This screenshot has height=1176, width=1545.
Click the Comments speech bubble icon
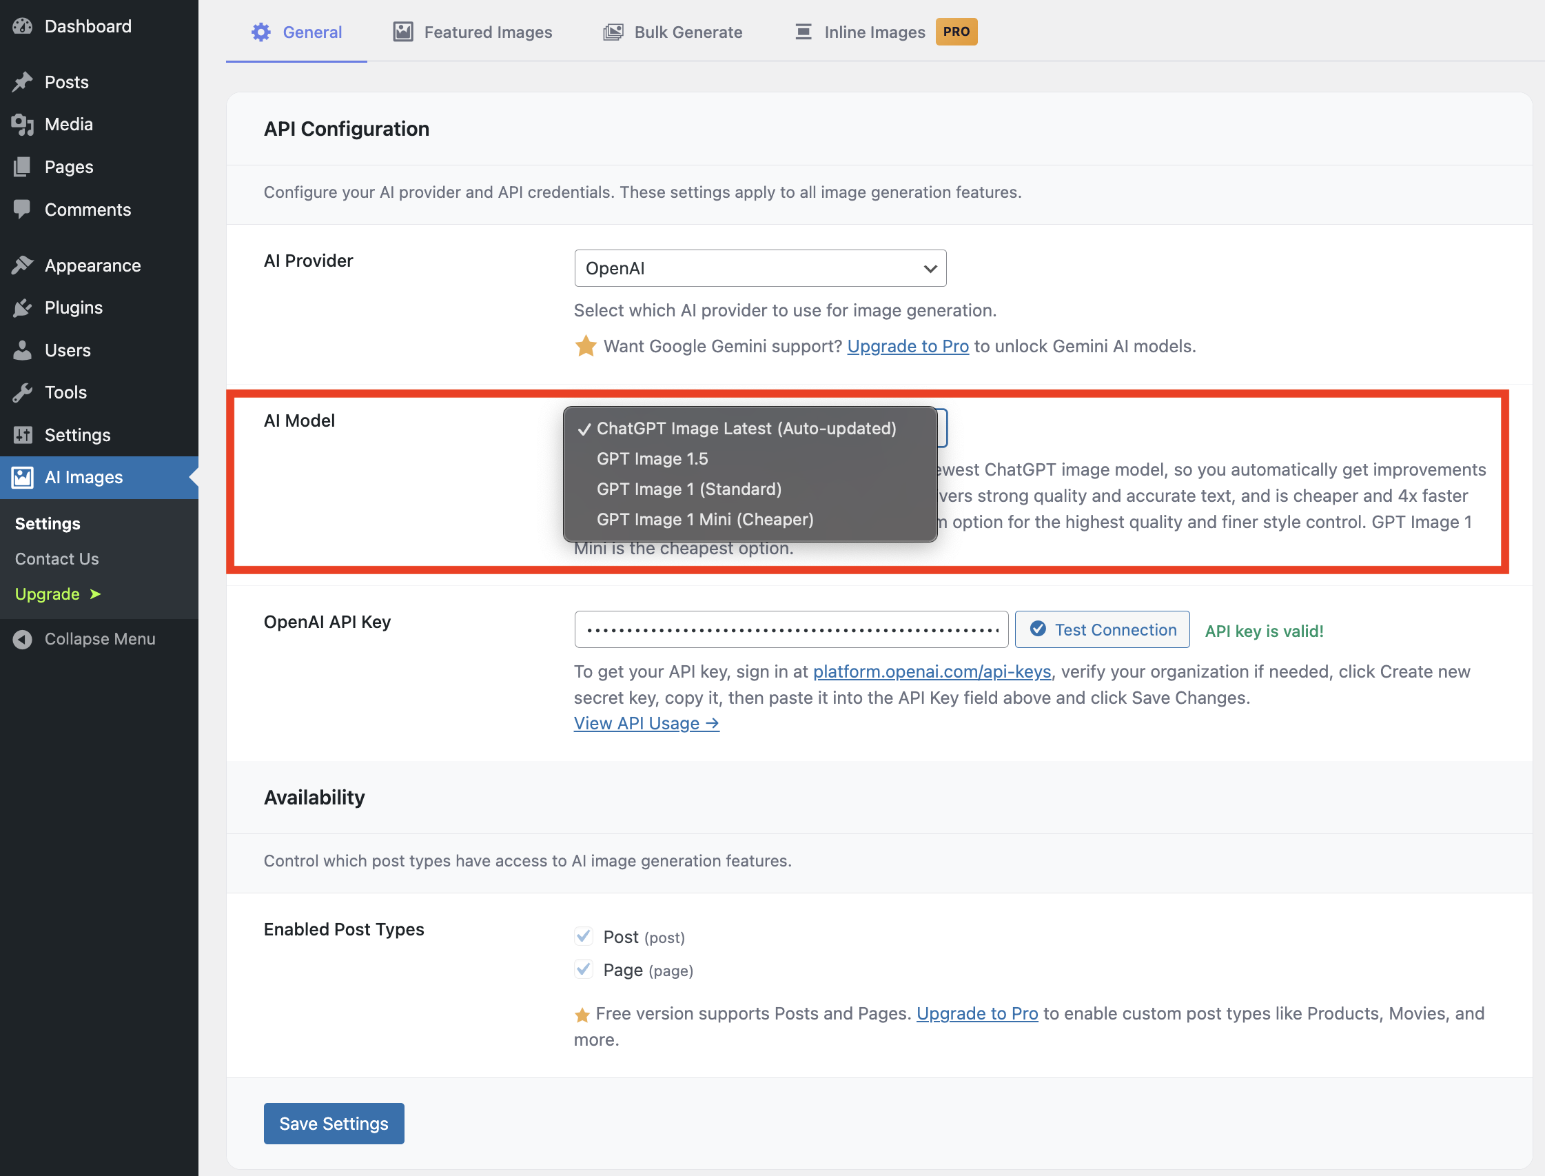tap(22, 210)
